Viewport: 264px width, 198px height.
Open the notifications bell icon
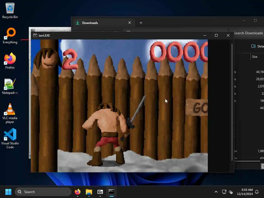click(x=257, y=192)
